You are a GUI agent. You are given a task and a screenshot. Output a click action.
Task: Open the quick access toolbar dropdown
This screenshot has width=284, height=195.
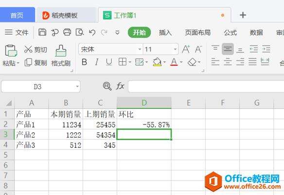(117, 33)
